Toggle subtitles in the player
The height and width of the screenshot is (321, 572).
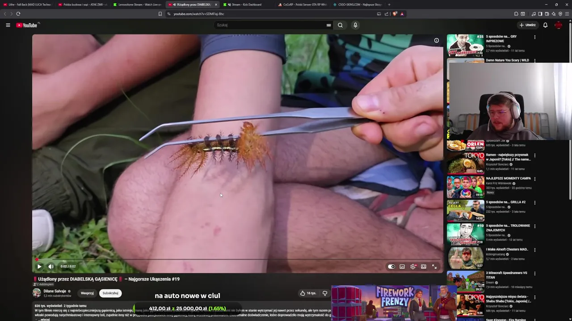[x=402, y=267]
